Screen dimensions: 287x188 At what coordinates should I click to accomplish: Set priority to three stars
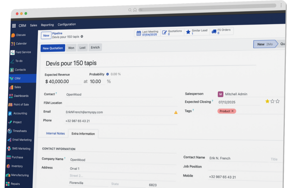tap(277, 101)
